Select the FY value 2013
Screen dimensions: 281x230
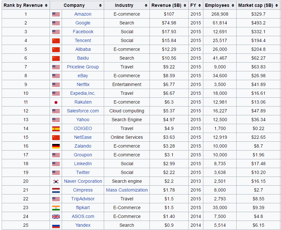pyautogui.click(x=196, y=181)
